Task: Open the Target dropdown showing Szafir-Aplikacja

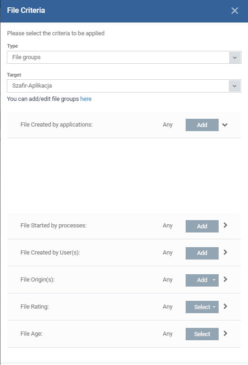Action: point(124,86)
